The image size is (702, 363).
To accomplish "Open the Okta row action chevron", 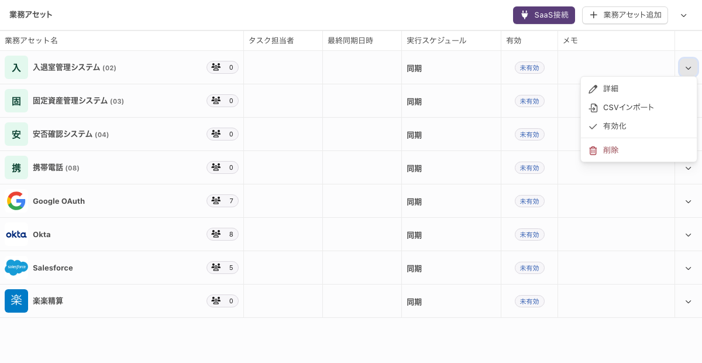I will click(x=688, y=235).
